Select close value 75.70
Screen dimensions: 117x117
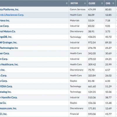click(91, 70)
